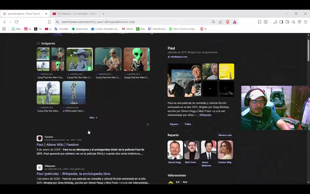Viewport: 310px width, 194px height.
Task: Open the Translate bookmark
Action: pyautogui.click(x=61, y=29)
